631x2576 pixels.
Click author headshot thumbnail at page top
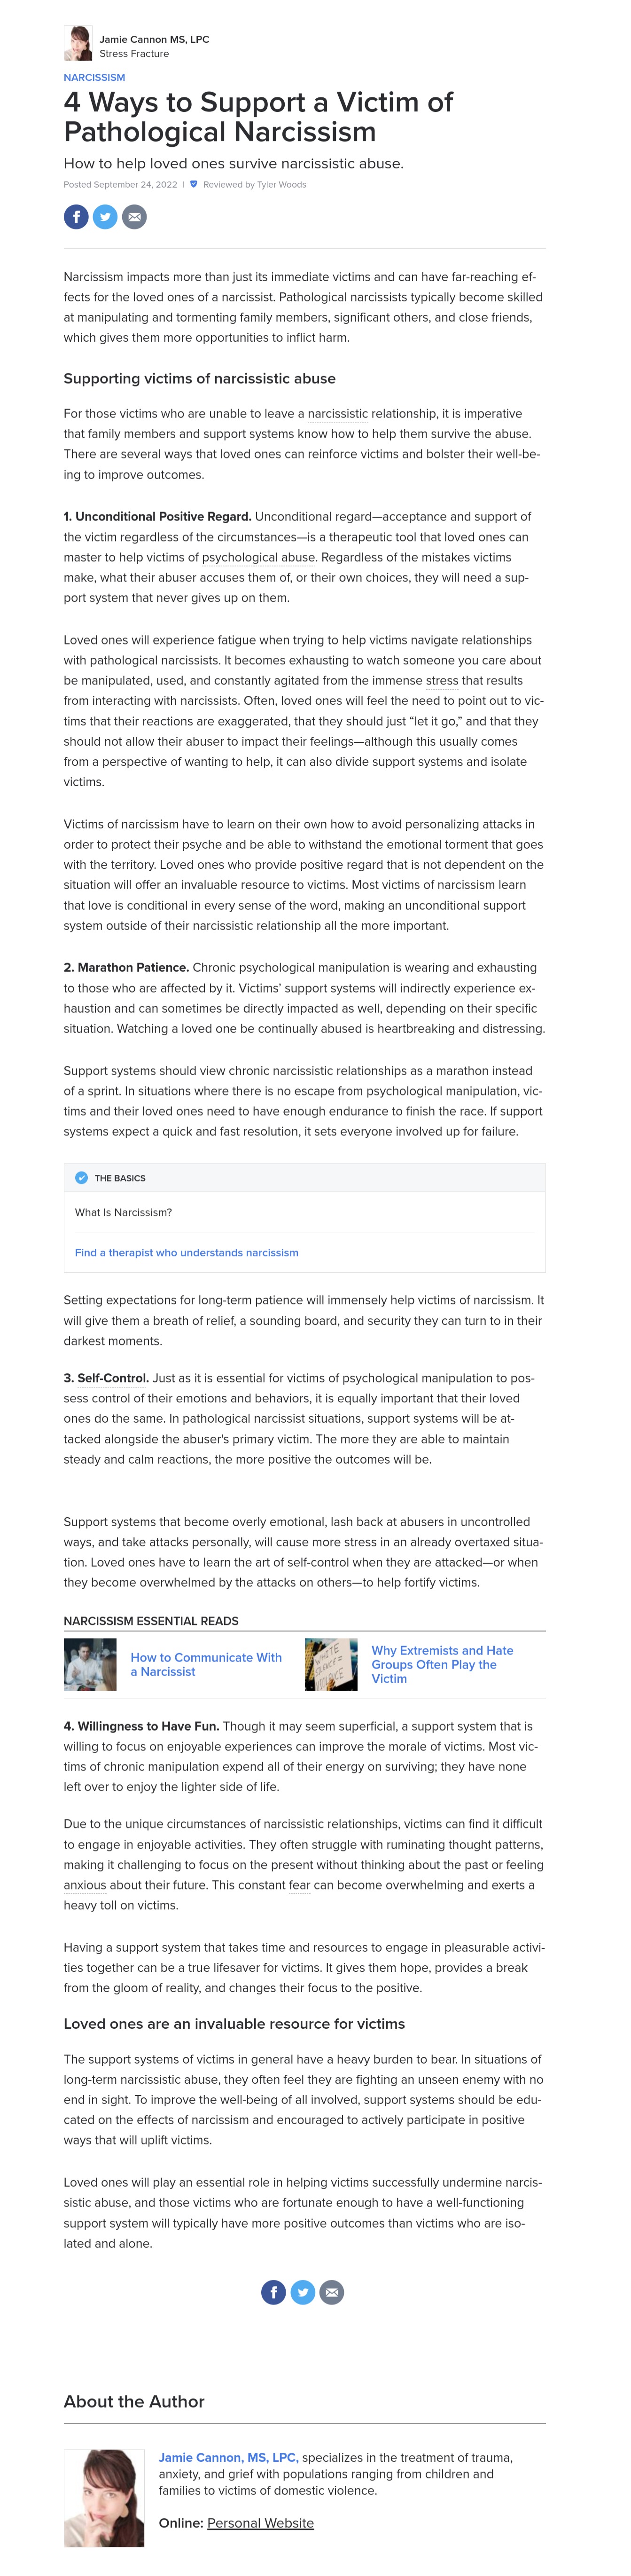[x=78, y=44]
